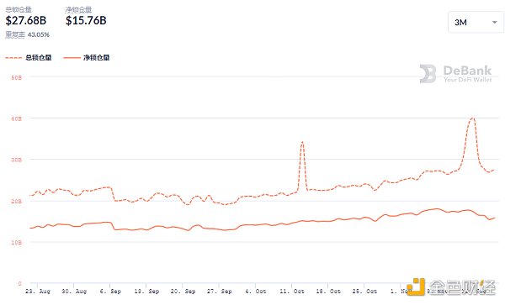Toggle the dashed 总锁仓量 legend series

(x=29, y=57)
